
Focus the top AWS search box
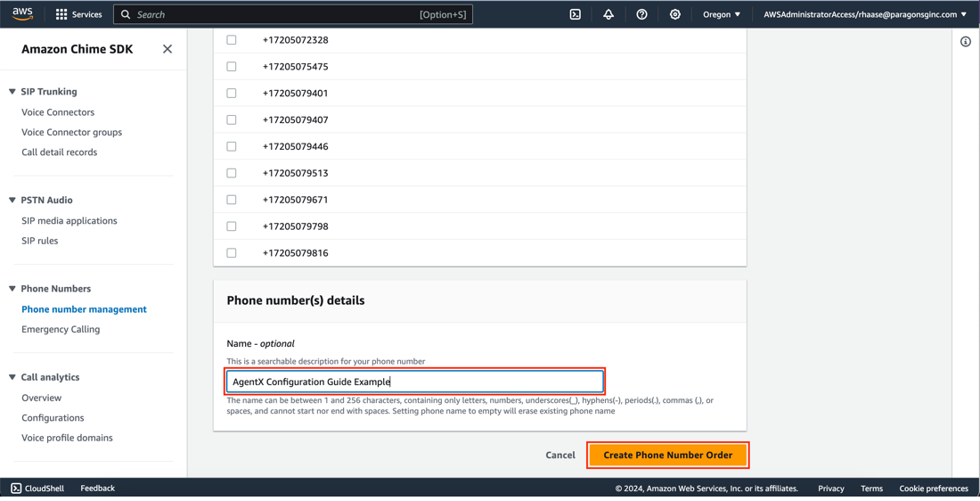click(292, 14)
